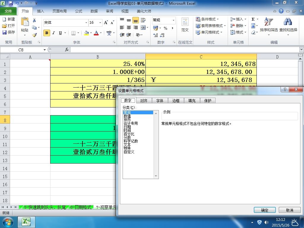Viewport: 304px width, 228px height.
Task: Click the cell borders icon
Action: 73,33
